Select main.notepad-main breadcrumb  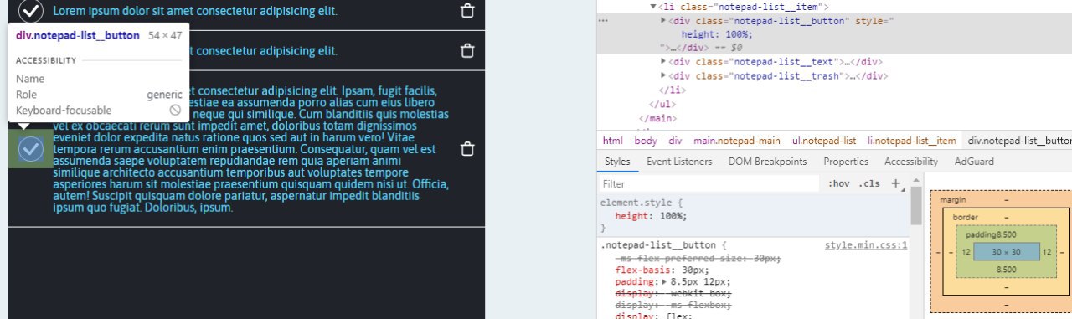737,141
